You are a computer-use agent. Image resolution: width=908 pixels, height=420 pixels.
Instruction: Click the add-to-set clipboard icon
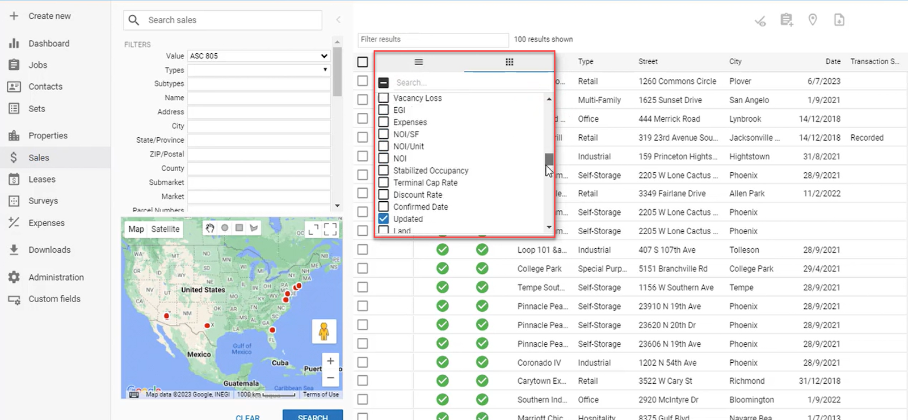786,20
